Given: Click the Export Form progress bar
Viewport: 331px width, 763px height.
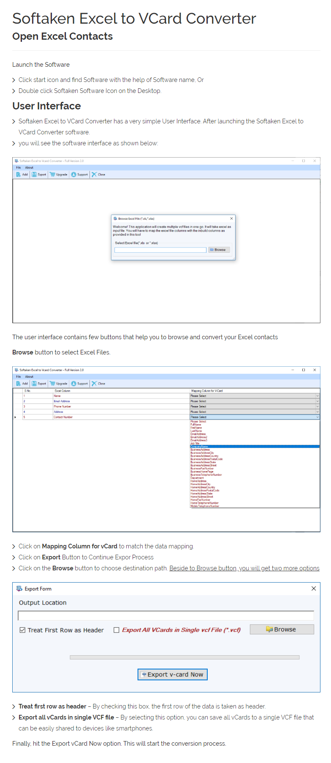Looking at the screenshot, I should 184,657.
